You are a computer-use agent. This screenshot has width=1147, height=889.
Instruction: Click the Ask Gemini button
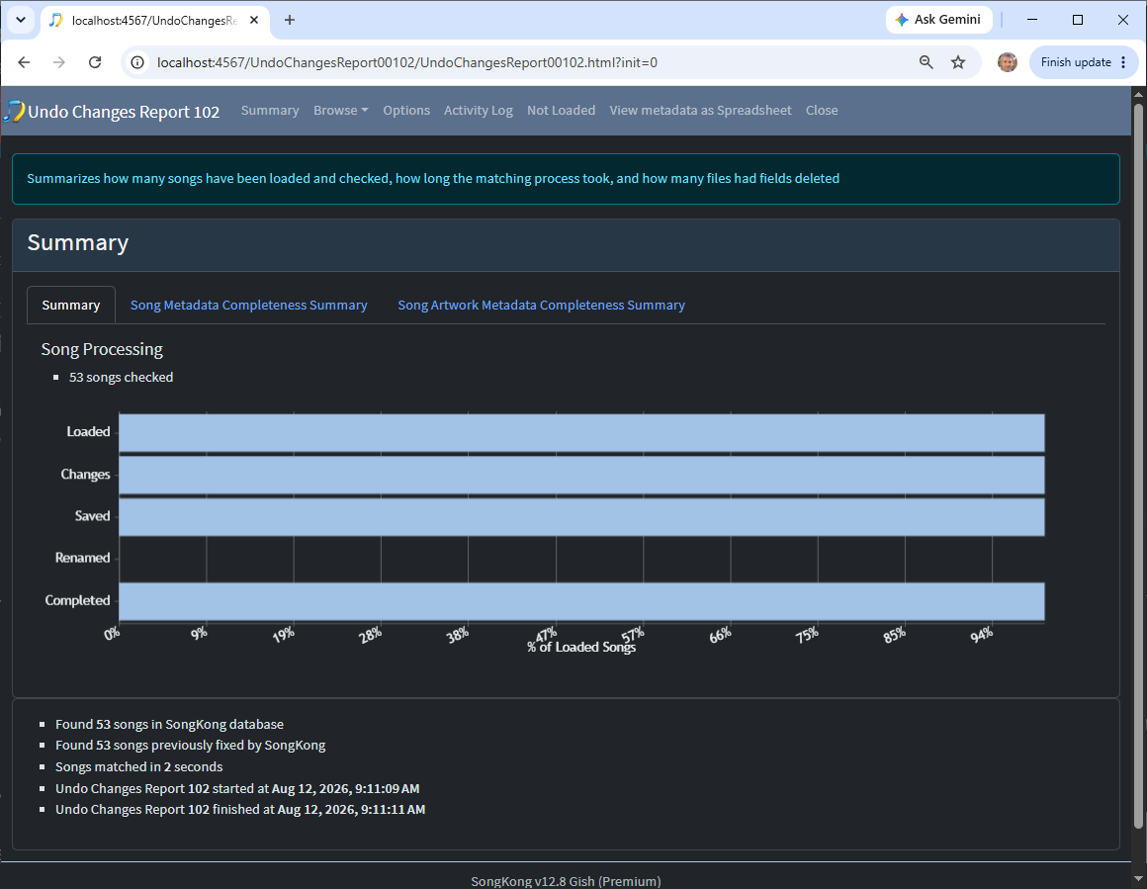point(939,20)
